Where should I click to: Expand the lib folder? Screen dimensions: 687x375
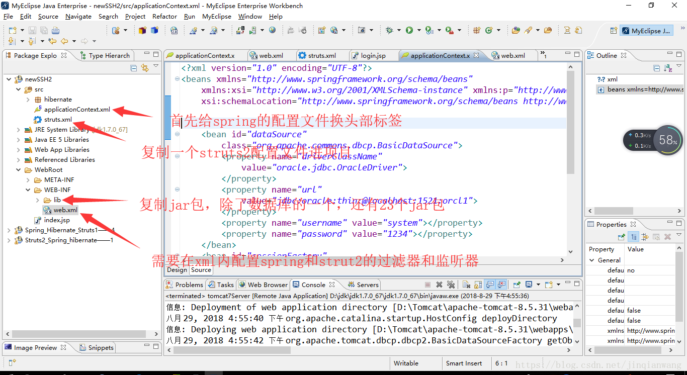point(38,200)
